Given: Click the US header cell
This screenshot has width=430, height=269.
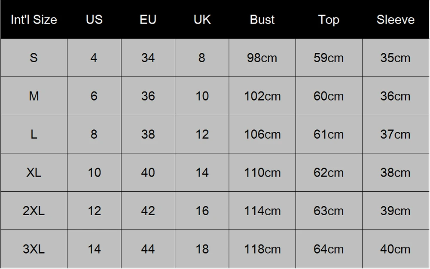Looking at the screenshot, I should tap(94, 19).
